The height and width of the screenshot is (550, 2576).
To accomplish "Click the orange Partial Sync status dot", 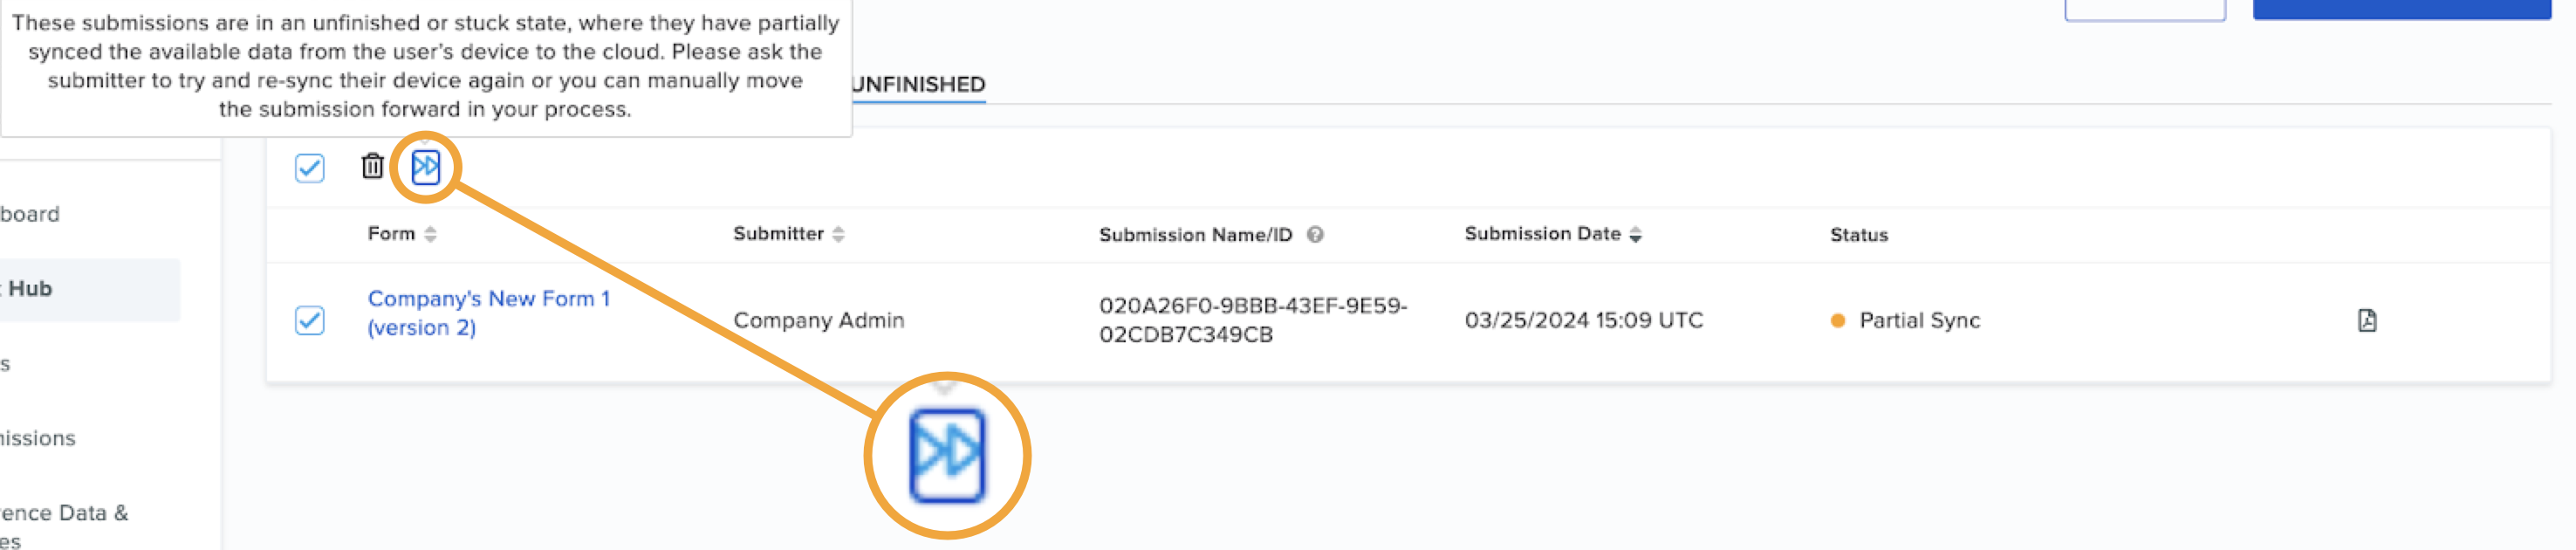I will (x=1837, y=321).
